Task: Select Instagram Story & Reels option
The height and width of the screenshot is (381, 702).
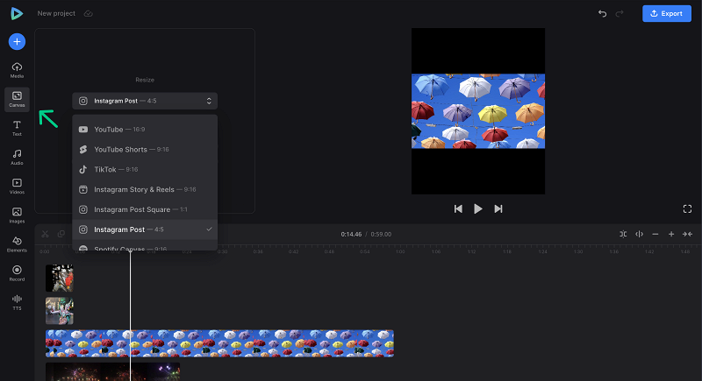Action: click(x=145, y=189)
